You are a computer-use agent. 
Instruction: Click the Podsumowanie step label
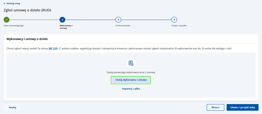click(123, 26)
